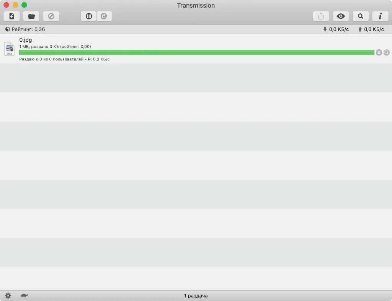Image resolution: width=392 pixels, height=301 pixels.
Task: Click the status line "Раздаю к 0 из 0 пользователей"
Action: click(x=51, y=59)
